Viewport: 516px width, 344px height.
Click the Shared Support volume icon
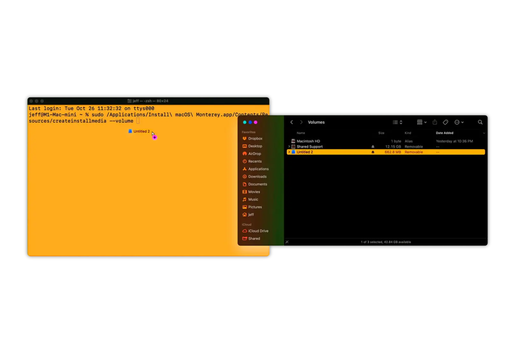293,147
